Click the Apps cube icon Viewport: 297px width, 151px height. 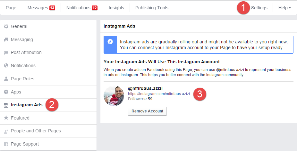coord(6,92)
